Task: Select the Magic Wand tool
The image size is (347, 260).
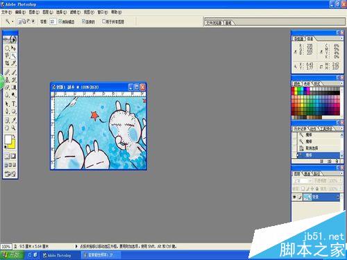Action: tap(14, 55)
